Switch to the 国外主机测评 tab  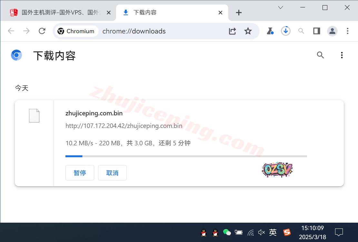pyautogui.click(x=60, y=13)
